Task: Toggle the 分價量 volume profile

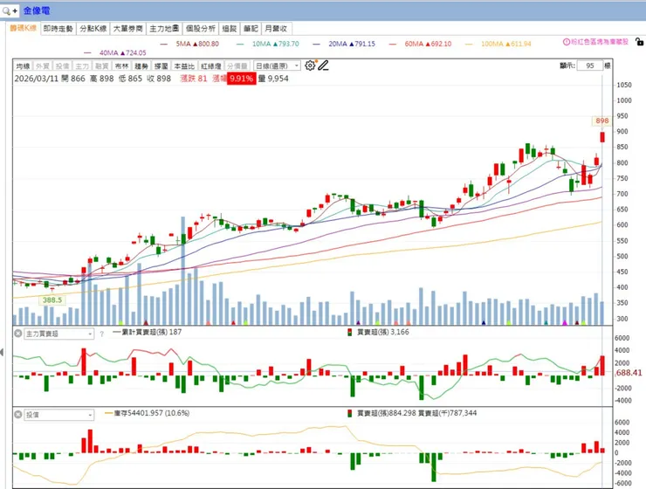Action: (237, 65)
